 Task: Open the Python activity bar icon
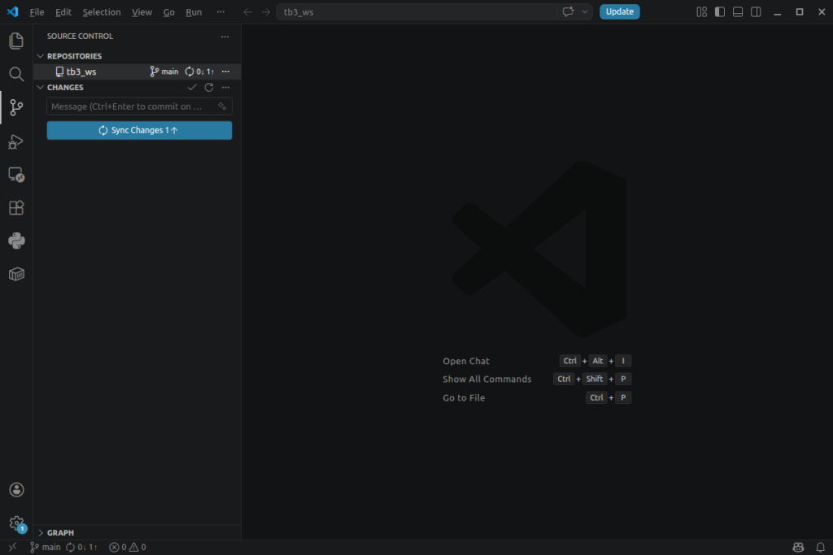[x=16, y=241]
